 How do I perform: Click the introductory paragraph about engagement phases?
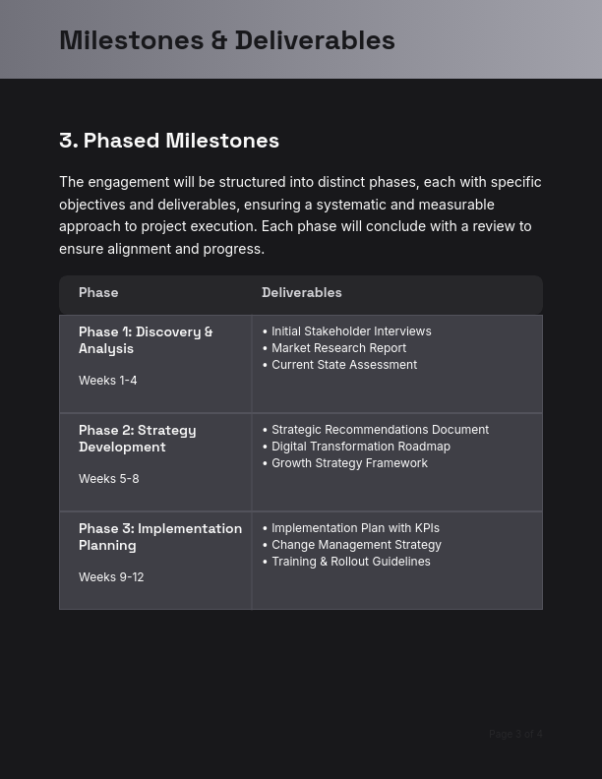[x=300, y=215]
